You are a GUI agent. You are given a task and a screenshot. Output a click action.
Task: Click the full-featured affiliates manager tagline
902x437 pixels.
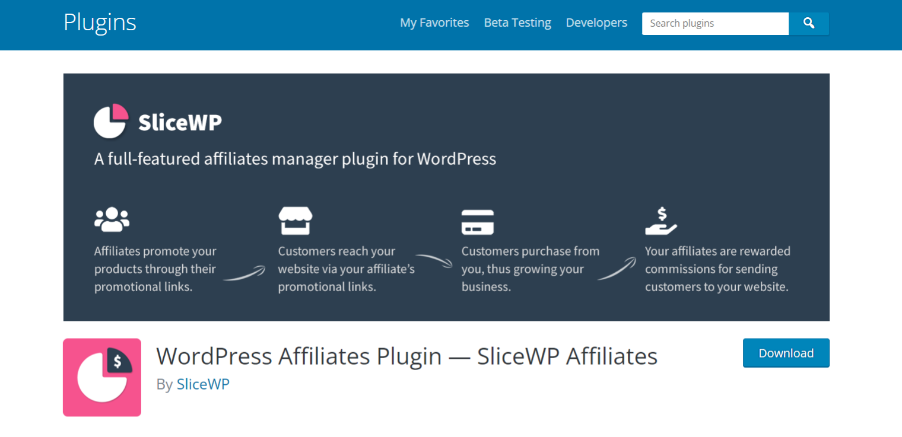click(295, 159)
